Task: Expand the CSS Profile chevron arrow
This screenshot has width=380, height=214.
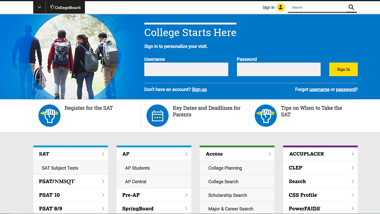Action: point(353,195)
